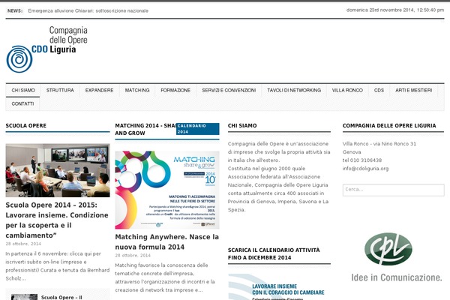Open the CONTATTI page
Screen dimensions: 450x300
[x=22, y=104]
